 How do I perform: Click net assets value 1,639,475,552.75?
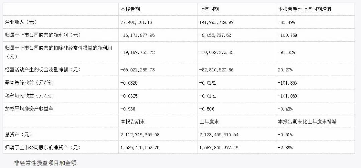click(x=140, y=148)
